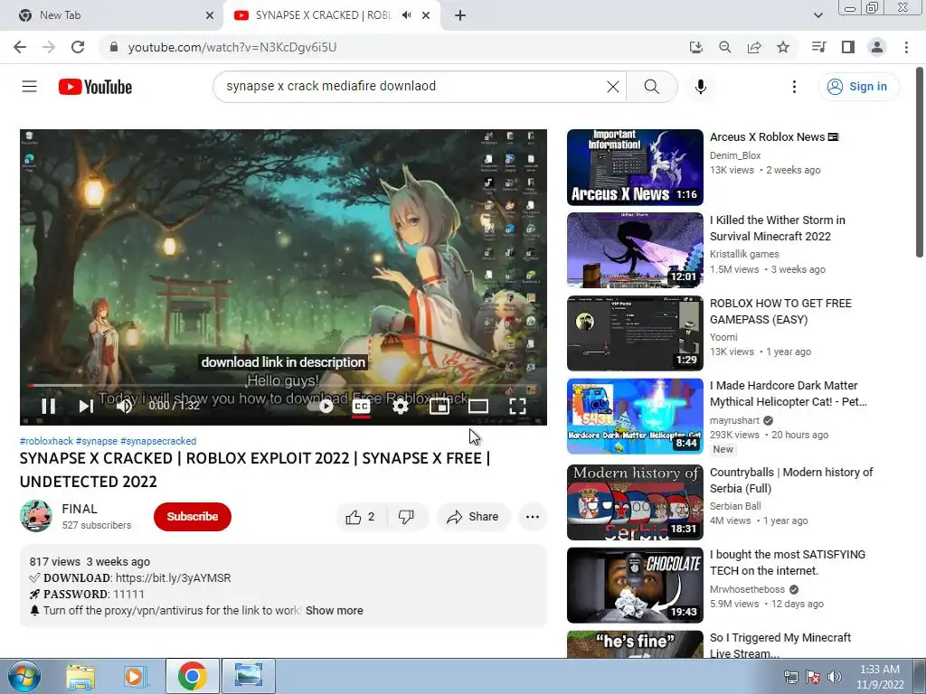Open YouTube settings three-dot menu
Viewport: 926px width, 694px height.
(x=794, y=87)
